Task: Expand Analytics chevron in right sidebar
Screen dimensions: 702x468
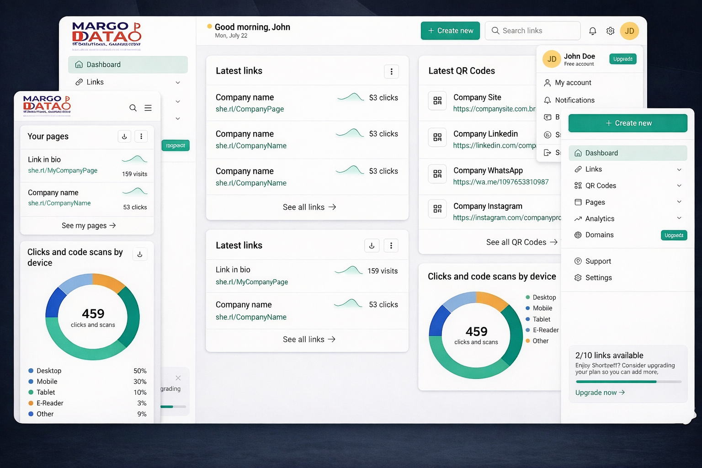Action: click(x=679, y=218)
